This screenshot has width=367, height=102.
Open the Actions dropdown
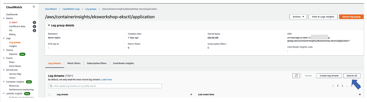(298, 17)
